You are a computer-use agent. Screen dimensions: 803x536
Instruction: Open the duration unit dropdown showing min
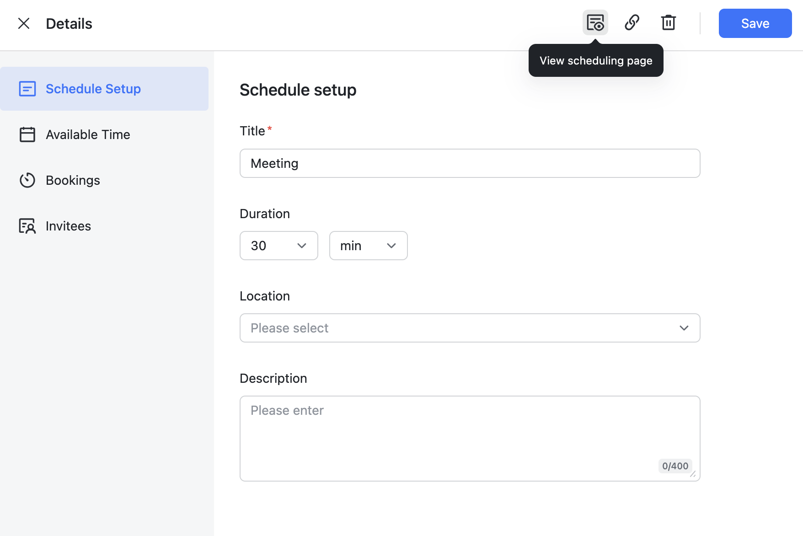click(x=368, y=246)
